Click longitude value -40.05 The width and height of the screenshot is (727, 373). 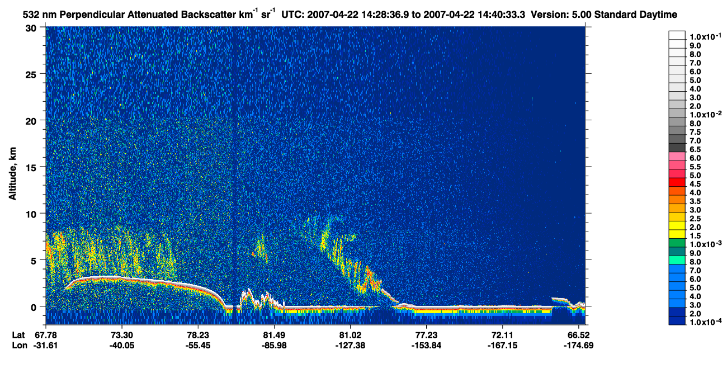121,345
